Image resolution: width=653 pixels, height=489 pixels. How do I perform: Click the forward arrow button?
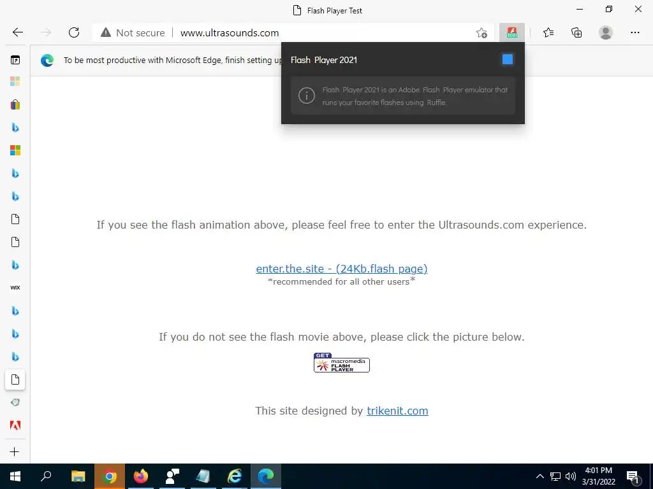click(46, 32)
